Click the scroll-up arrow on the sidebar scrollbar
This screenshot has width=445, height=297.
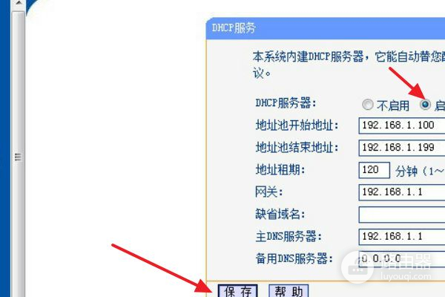[x=18, y=4]
